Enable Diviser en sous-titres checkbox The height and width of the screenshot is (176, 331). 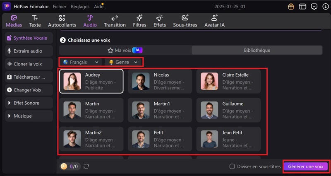(x=232, y=166)
